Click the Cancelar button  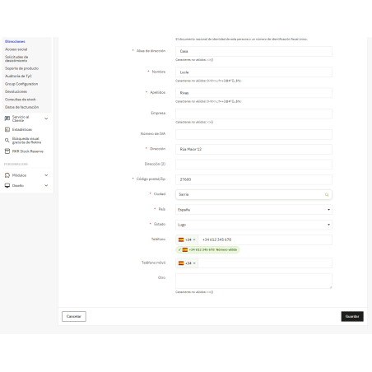point(74,316)
